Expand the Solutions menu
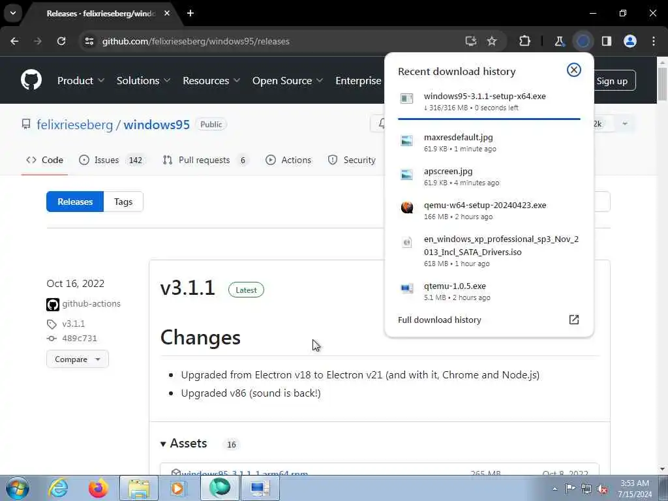Screen dimensions: 668x501 pos(144,80)
